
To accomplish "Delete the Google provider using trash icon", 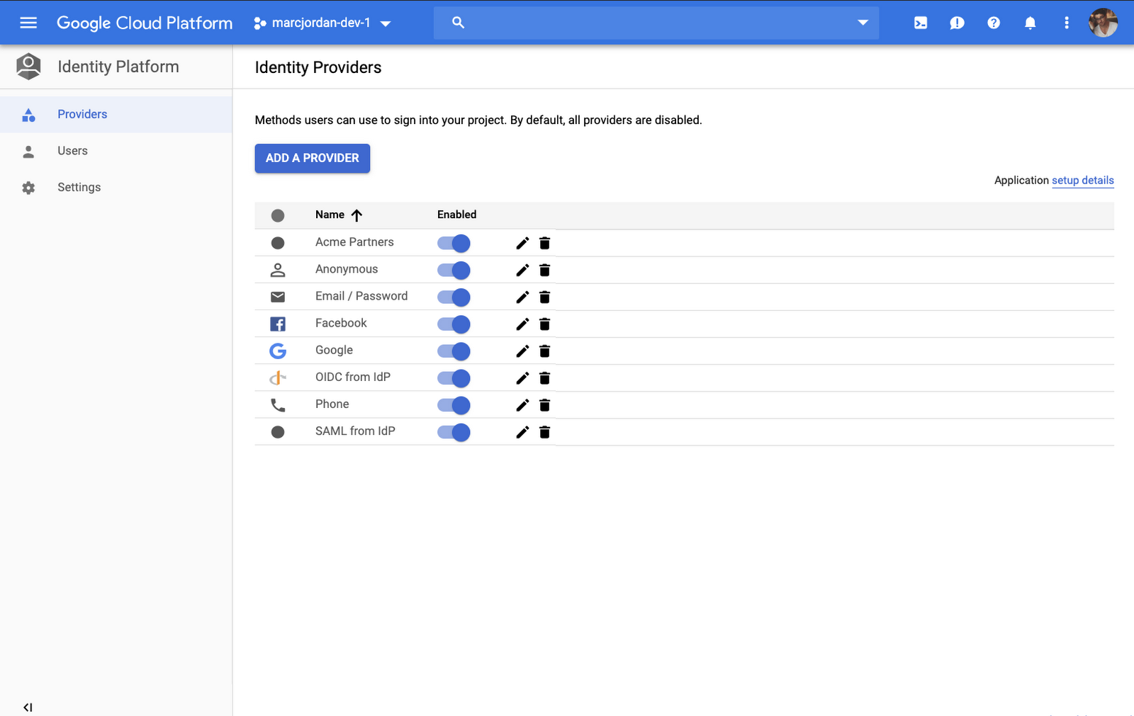I will click(x=545, y=351).
